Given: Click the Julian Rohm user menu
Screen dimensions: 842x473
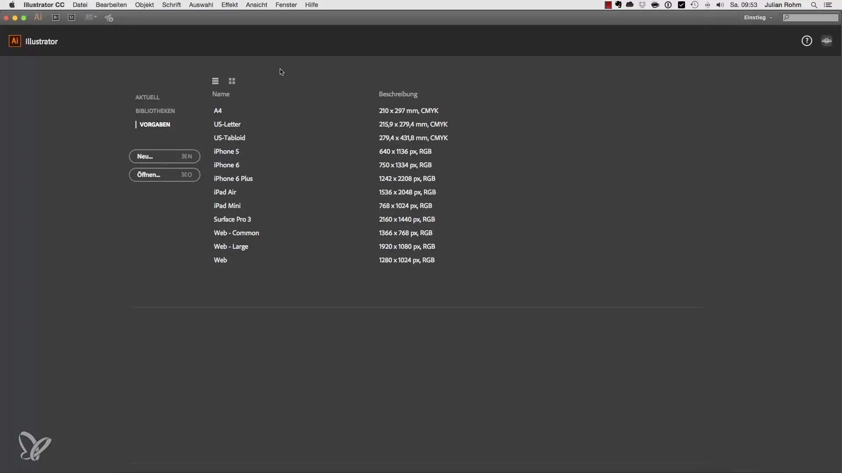Looking at the screenshot, I should [783, 5].
